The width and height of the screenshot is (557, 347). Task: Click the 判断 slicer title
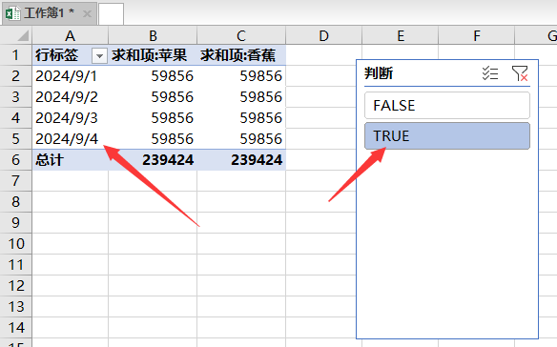pyautogui.click(x=379, y=73)
